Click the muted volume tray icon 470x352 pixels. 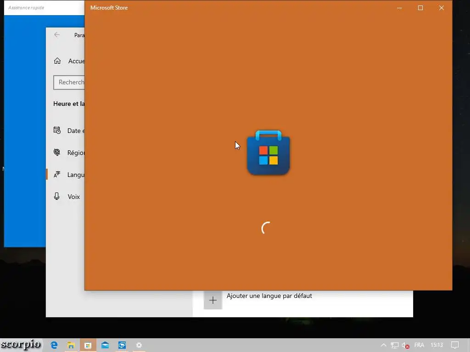tap(406, 346)
